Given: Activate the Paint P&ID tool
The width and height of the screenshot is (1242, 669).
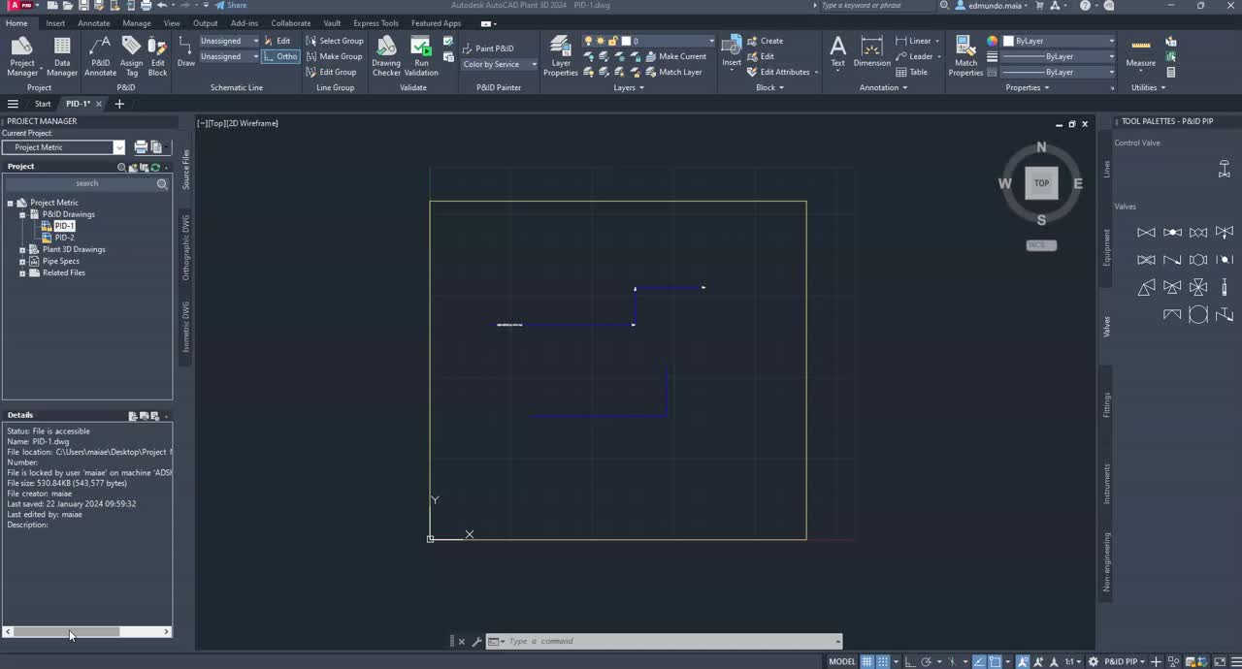Looking at the screenshot, I should pyautogui.click(x=494, y=48).
